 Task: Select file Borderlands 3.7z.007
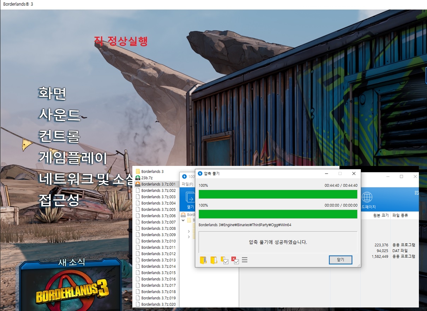[158, 222]
